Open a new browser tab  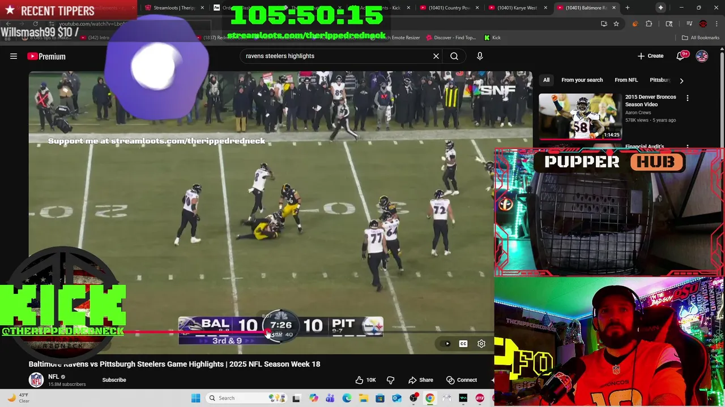628,8
